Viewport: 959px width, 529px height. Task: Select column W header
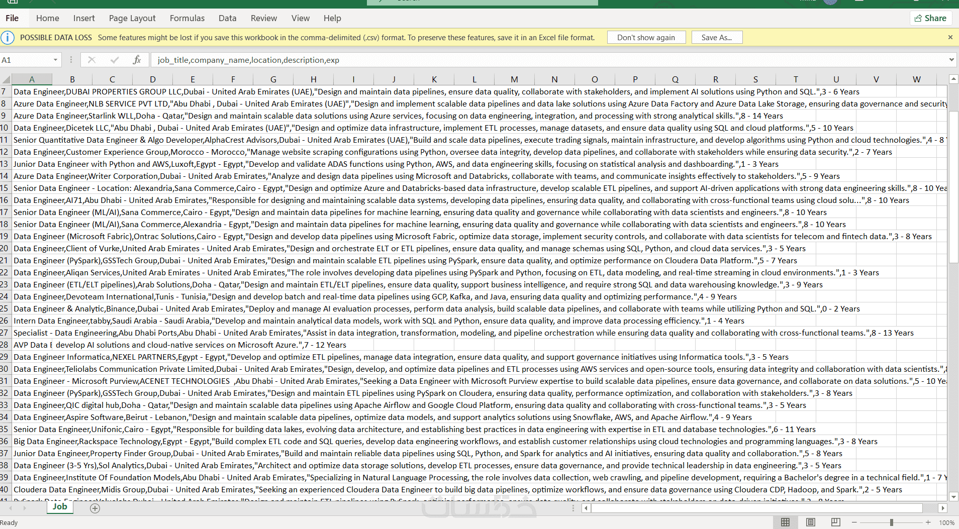[917, 79]
